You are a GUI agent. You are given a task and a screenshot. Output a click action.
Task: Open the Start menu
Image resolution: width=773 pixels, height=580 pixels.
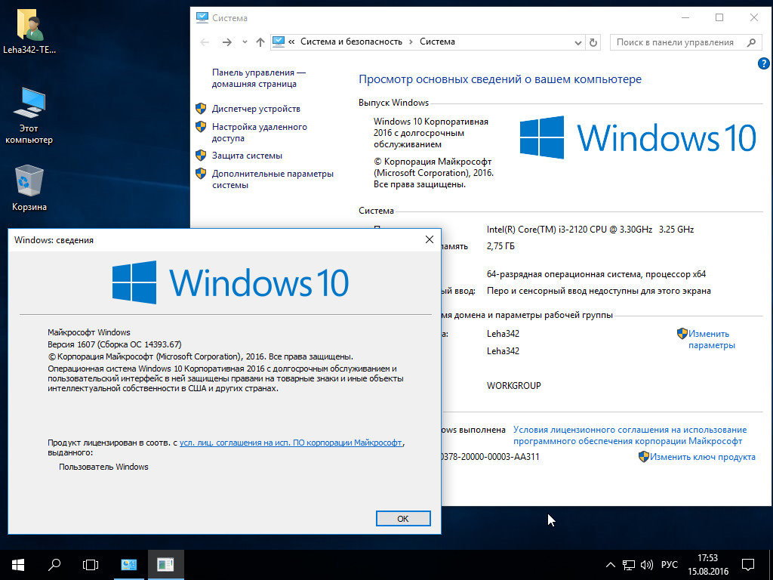click(x=18, y=565)
